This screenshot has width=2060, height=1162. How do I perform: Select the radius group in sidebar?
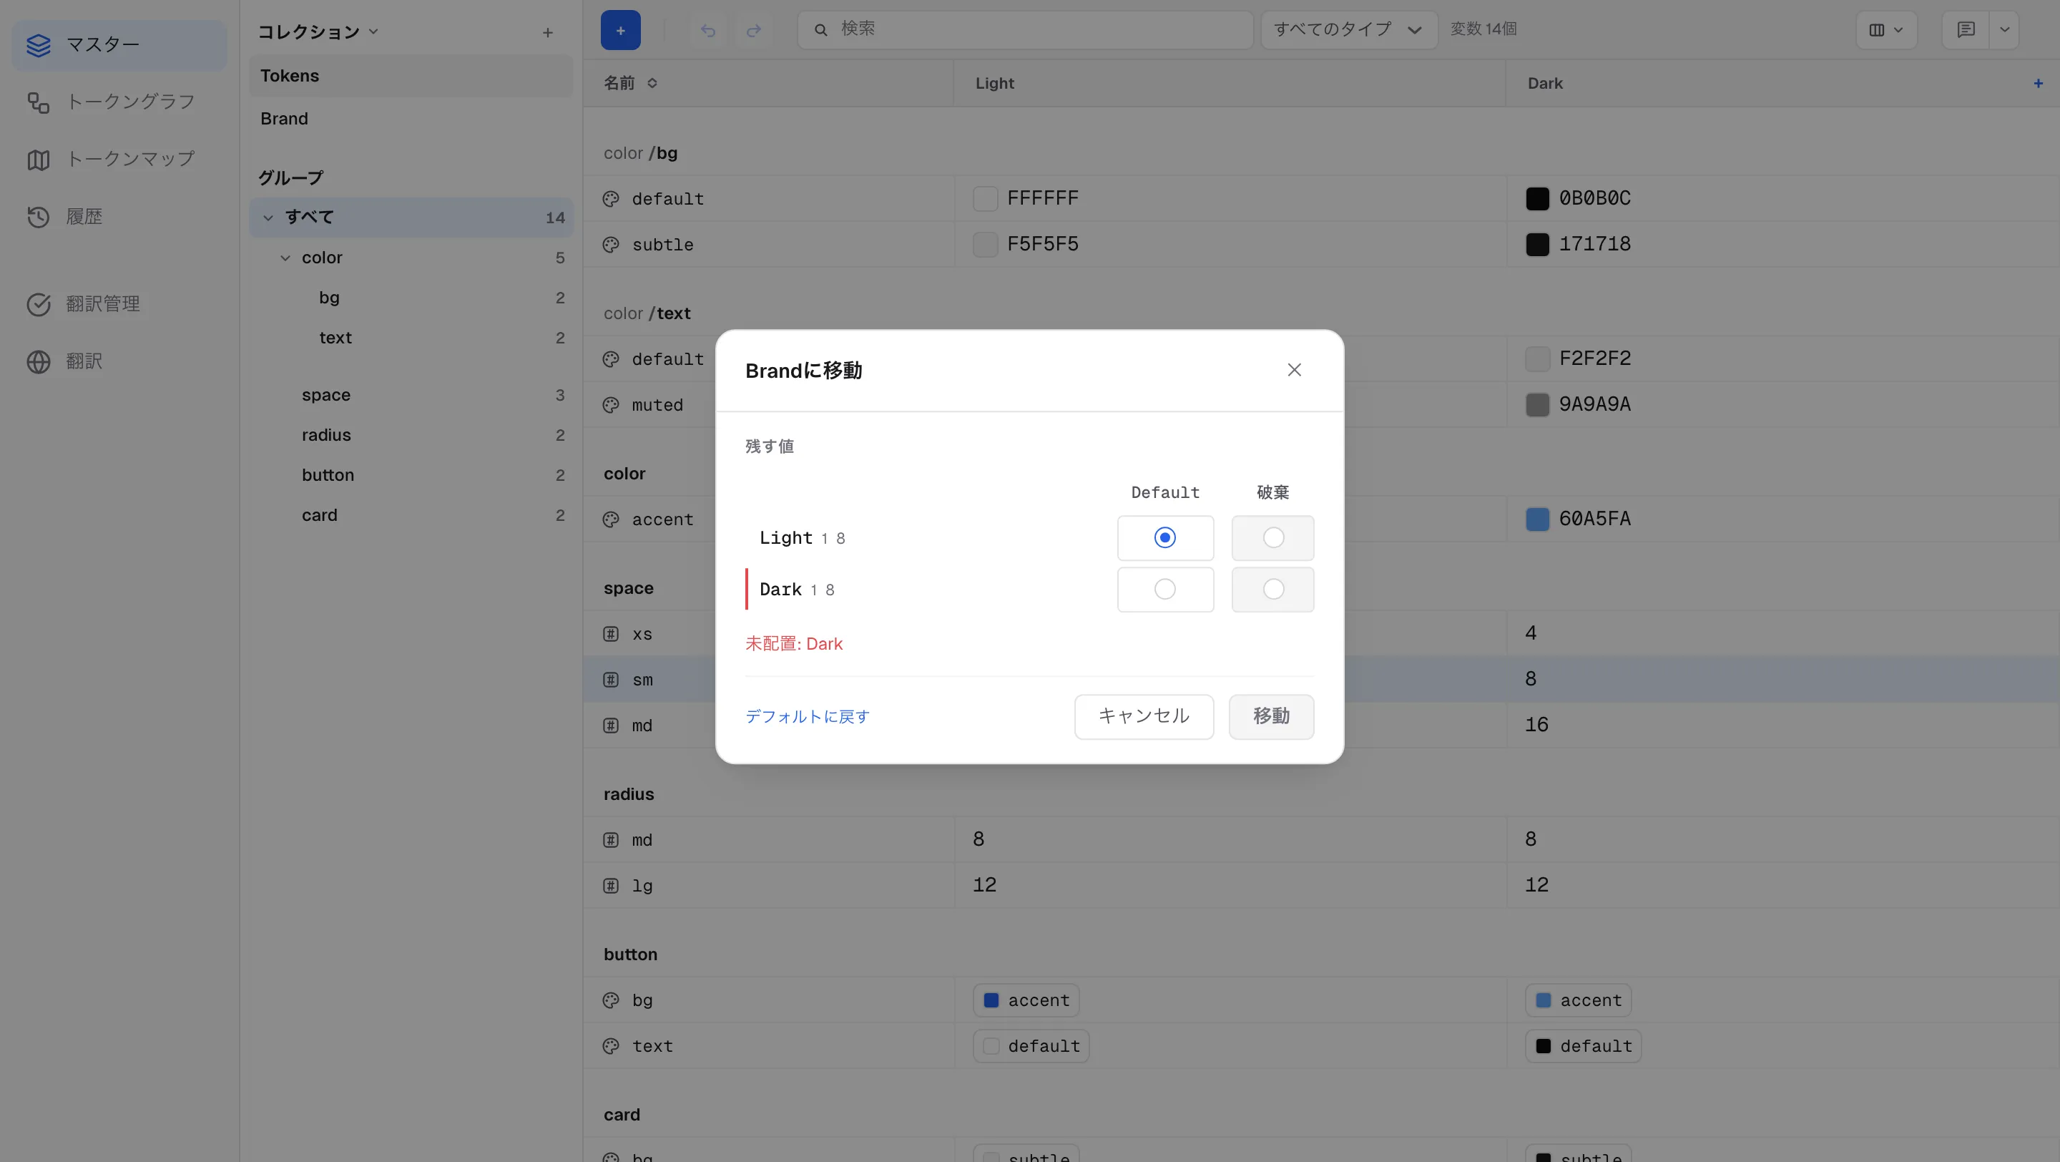click(x=411, y=435)
